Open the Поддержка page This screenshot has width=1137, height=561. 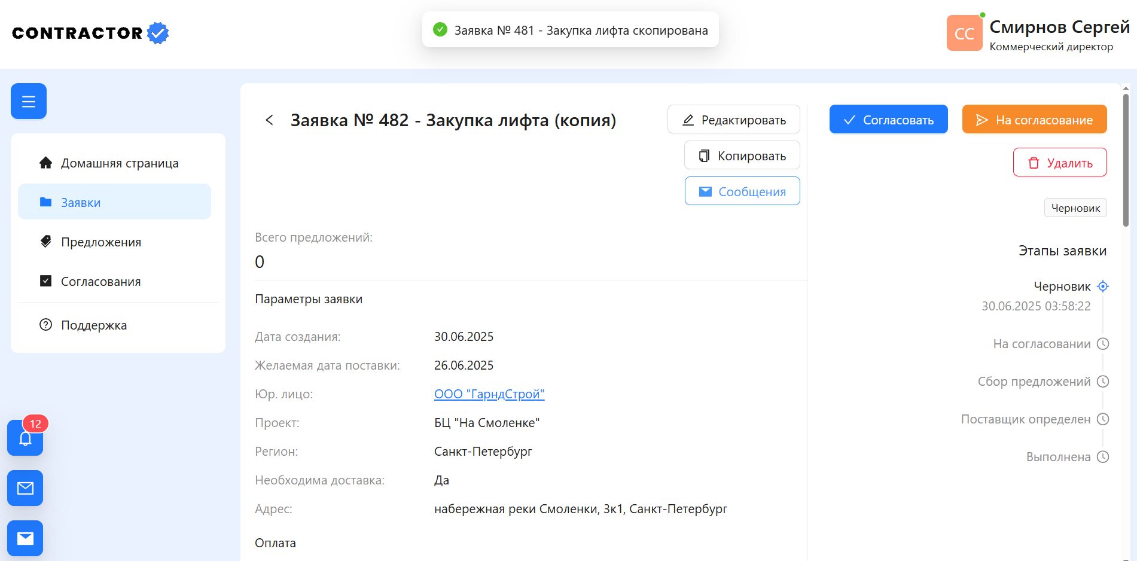coord(115,325)
